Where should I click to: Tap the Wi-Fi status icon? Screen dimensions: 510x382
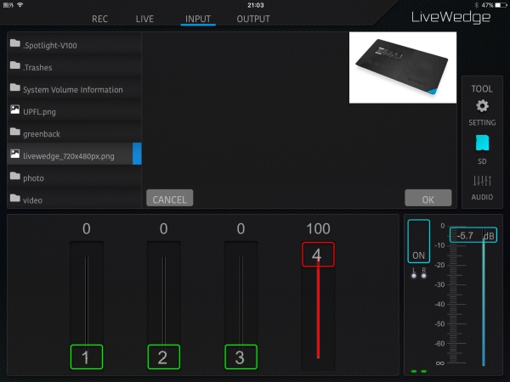coord(20,5)
